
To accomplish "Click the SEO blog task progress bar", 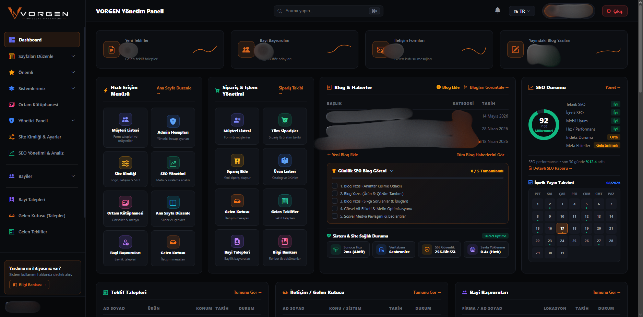I will 418,178.
